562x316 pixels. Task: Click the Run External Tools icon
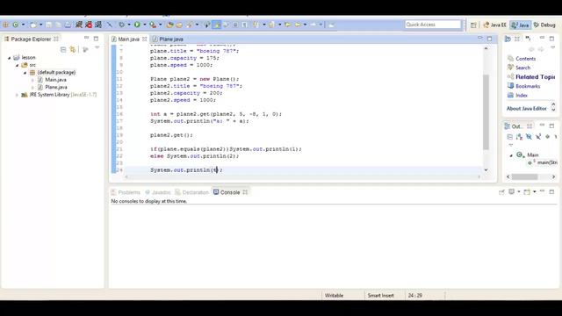click(153, 25)
